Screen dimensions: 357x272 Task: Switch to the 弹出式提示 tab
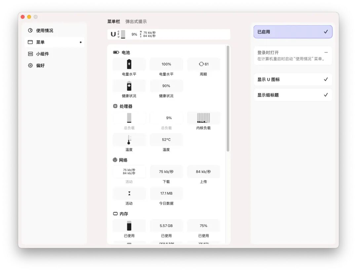[x=136, y=22]
